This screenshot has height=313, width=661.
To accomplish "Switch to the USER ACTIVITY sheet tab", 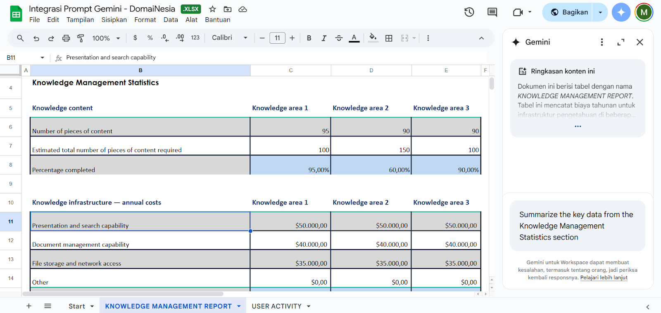I will pos(276,306).
